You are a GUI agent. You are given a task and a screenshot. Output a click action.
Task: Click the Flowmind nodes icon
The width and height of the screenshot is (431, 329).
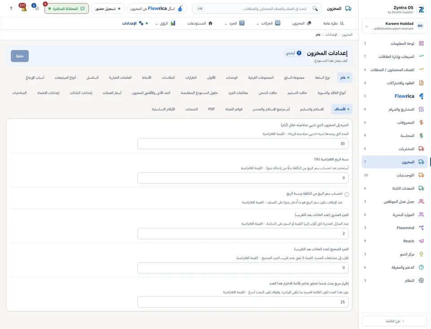(x=421, y=228)
